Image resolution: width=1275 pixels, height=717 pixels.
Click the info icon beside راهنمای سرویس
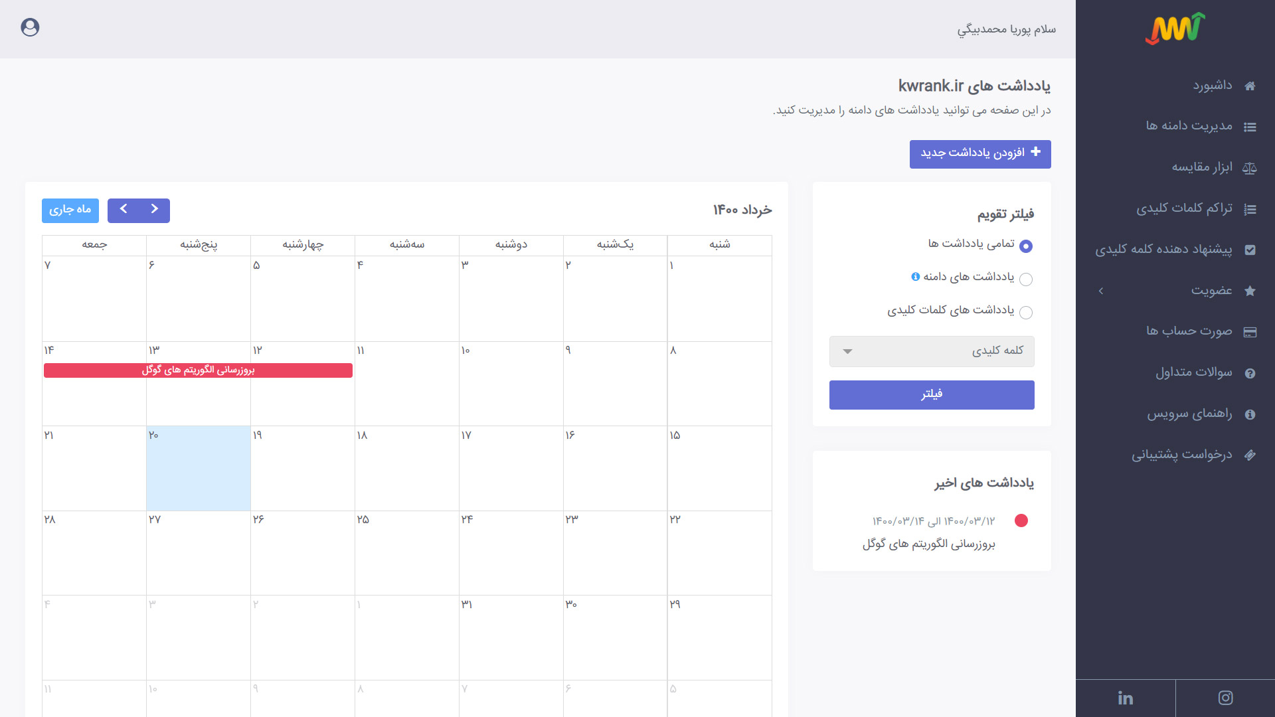click(1250, 414)
